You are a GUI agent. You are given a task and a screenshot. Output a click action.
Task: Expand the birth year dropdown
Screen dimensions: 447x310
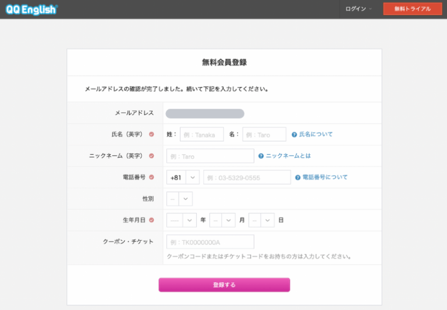182,220
